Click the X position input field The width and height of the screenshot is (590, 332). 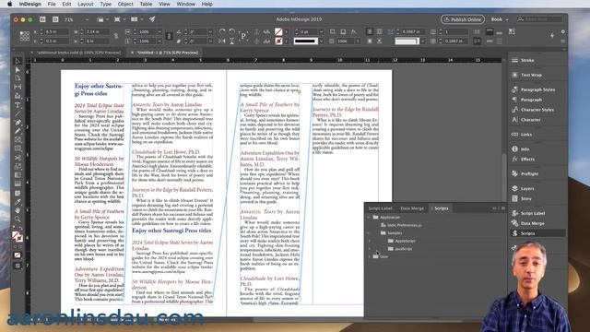click(56, 32)
